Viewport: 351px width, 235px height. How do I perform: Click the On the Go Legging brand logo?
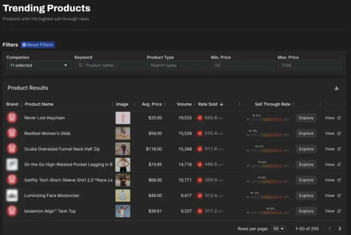click(12, 164)
